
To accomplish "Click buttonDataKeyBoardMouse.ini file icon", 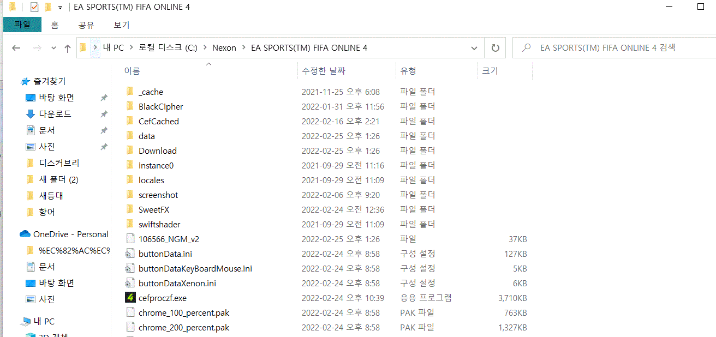I will [x=130, y=268].
